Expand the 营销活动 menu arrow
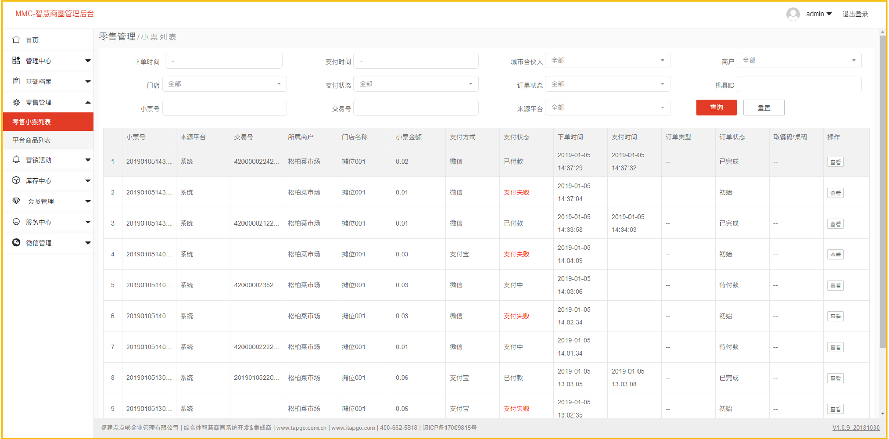The width and height of the screenshot is (889, 439). click(88, 160)
